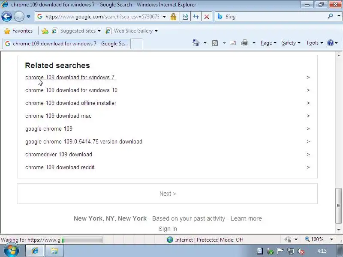Click the Google favicon in address bar
This screenshot has width=343, height=257.
(x=40, y=16)
